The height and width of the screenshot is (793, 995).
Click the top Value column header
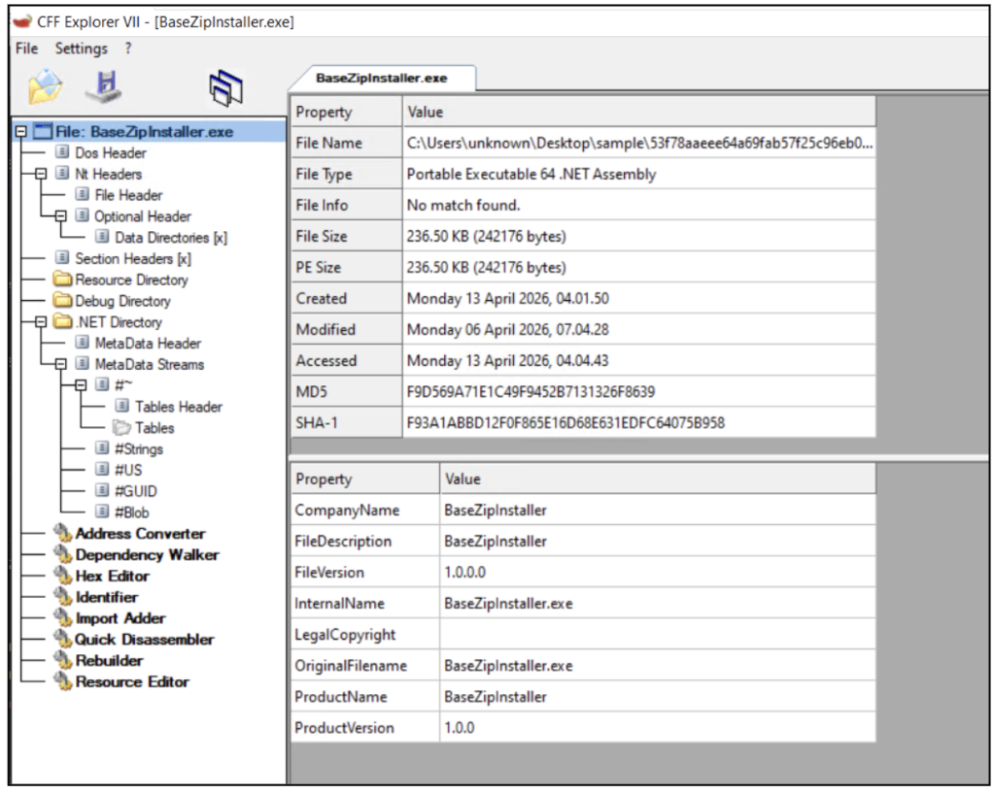pyautogui.click(x=639, y=112)
